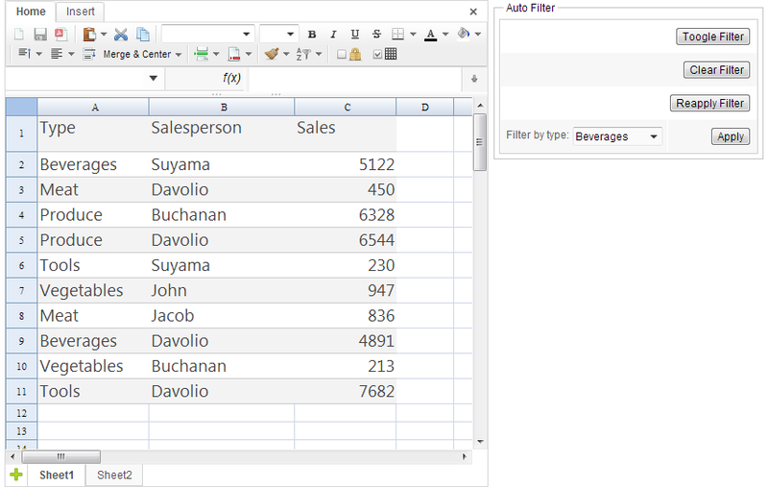Select the cell containing 7682
The height and width of the screenshot is (487, 768).
tap(346, 392)
